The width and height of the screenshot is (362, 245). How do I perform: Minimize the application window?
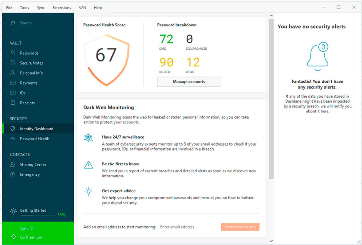[x=323, y=7]
